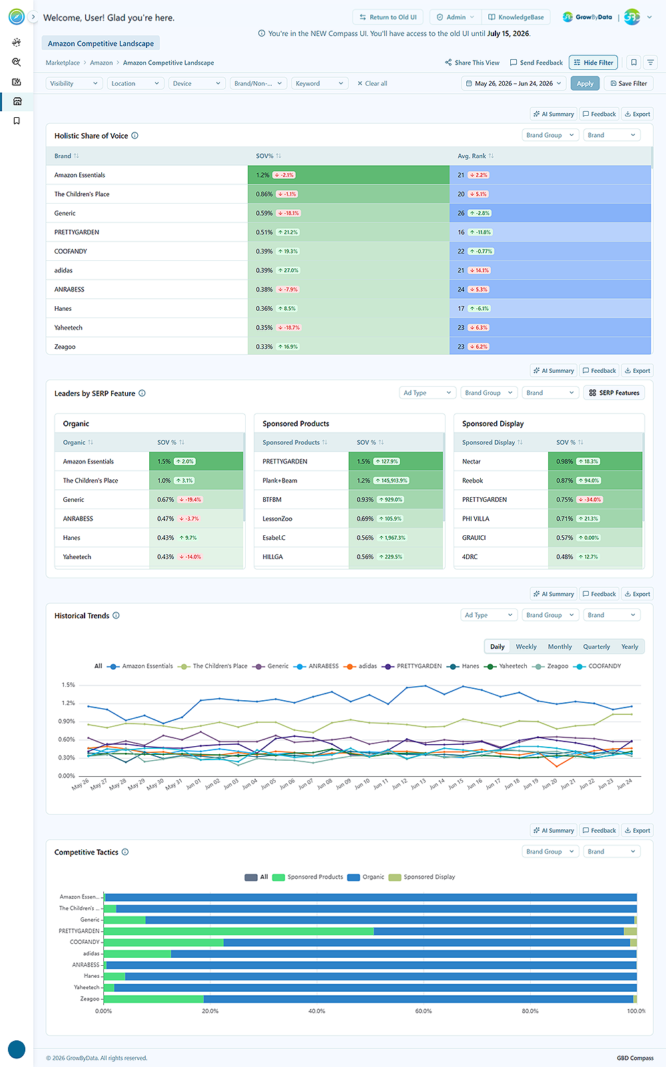
Task: Open AI Summary for Holistic Share of Voice
Action: 553,114
